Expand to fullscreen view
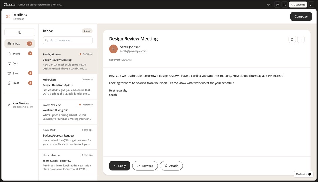Screen dimensions: 318x182 [x=311, y=4]
